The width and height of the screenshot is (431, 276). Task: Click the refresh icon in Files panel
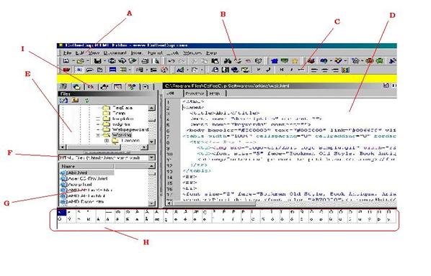pos(87,101)
